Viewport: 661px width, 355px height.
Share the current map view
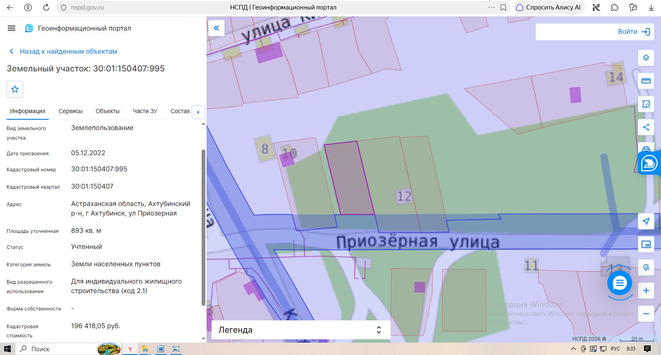coord(646,127)
